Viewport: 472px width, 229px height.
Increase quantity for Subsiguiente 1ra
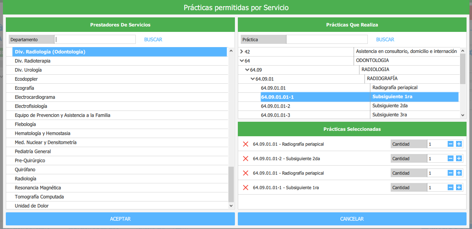coord(459,188)
